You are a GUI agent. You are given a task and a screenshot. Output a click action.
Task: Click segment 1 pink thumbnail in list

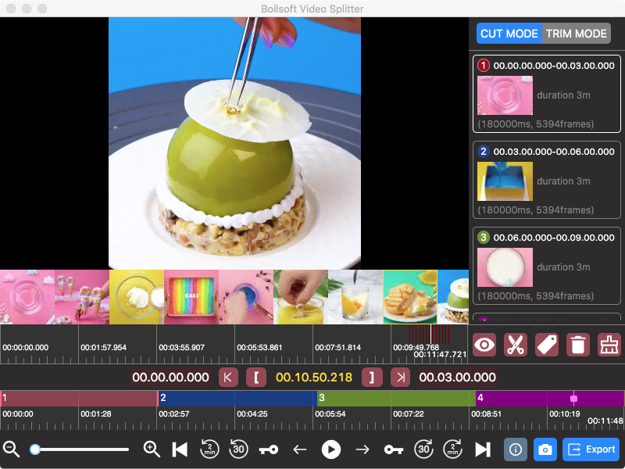click(x=505, y=95)
